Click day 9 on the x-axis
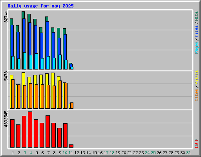 point(60,153)
